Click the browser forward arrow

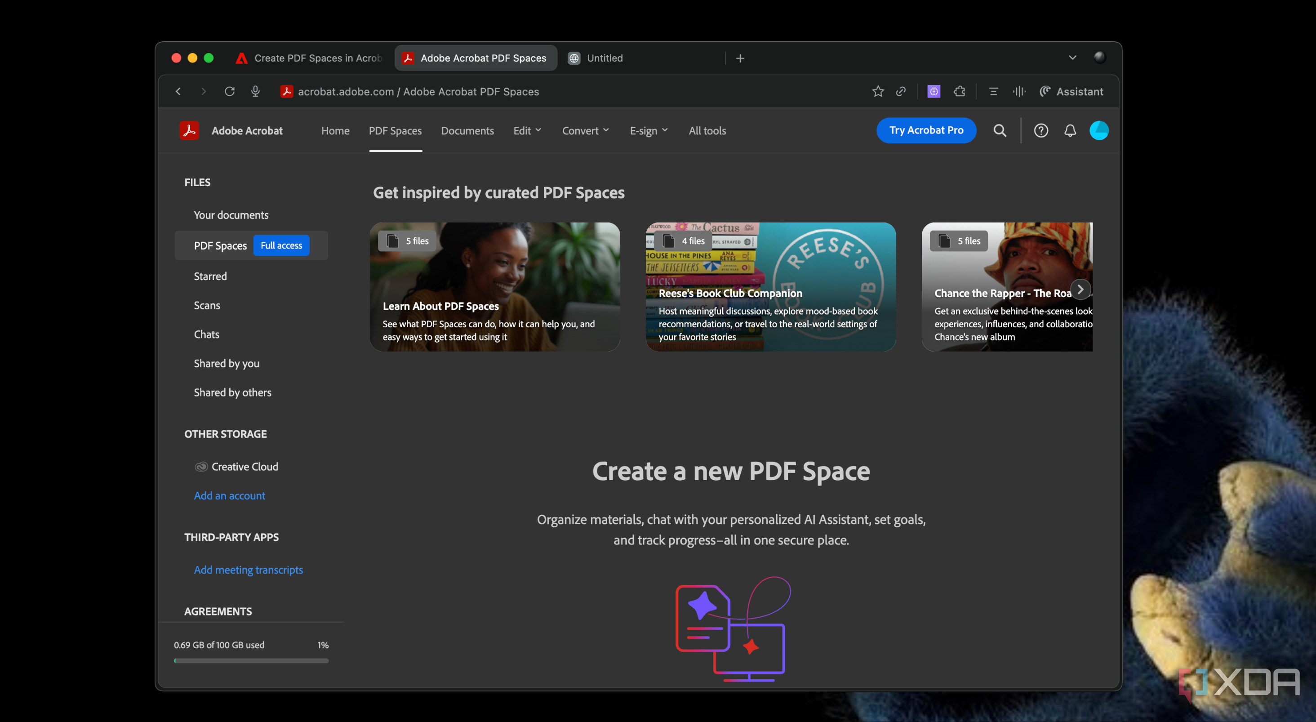pyautogui.click(x=203, y=91)
